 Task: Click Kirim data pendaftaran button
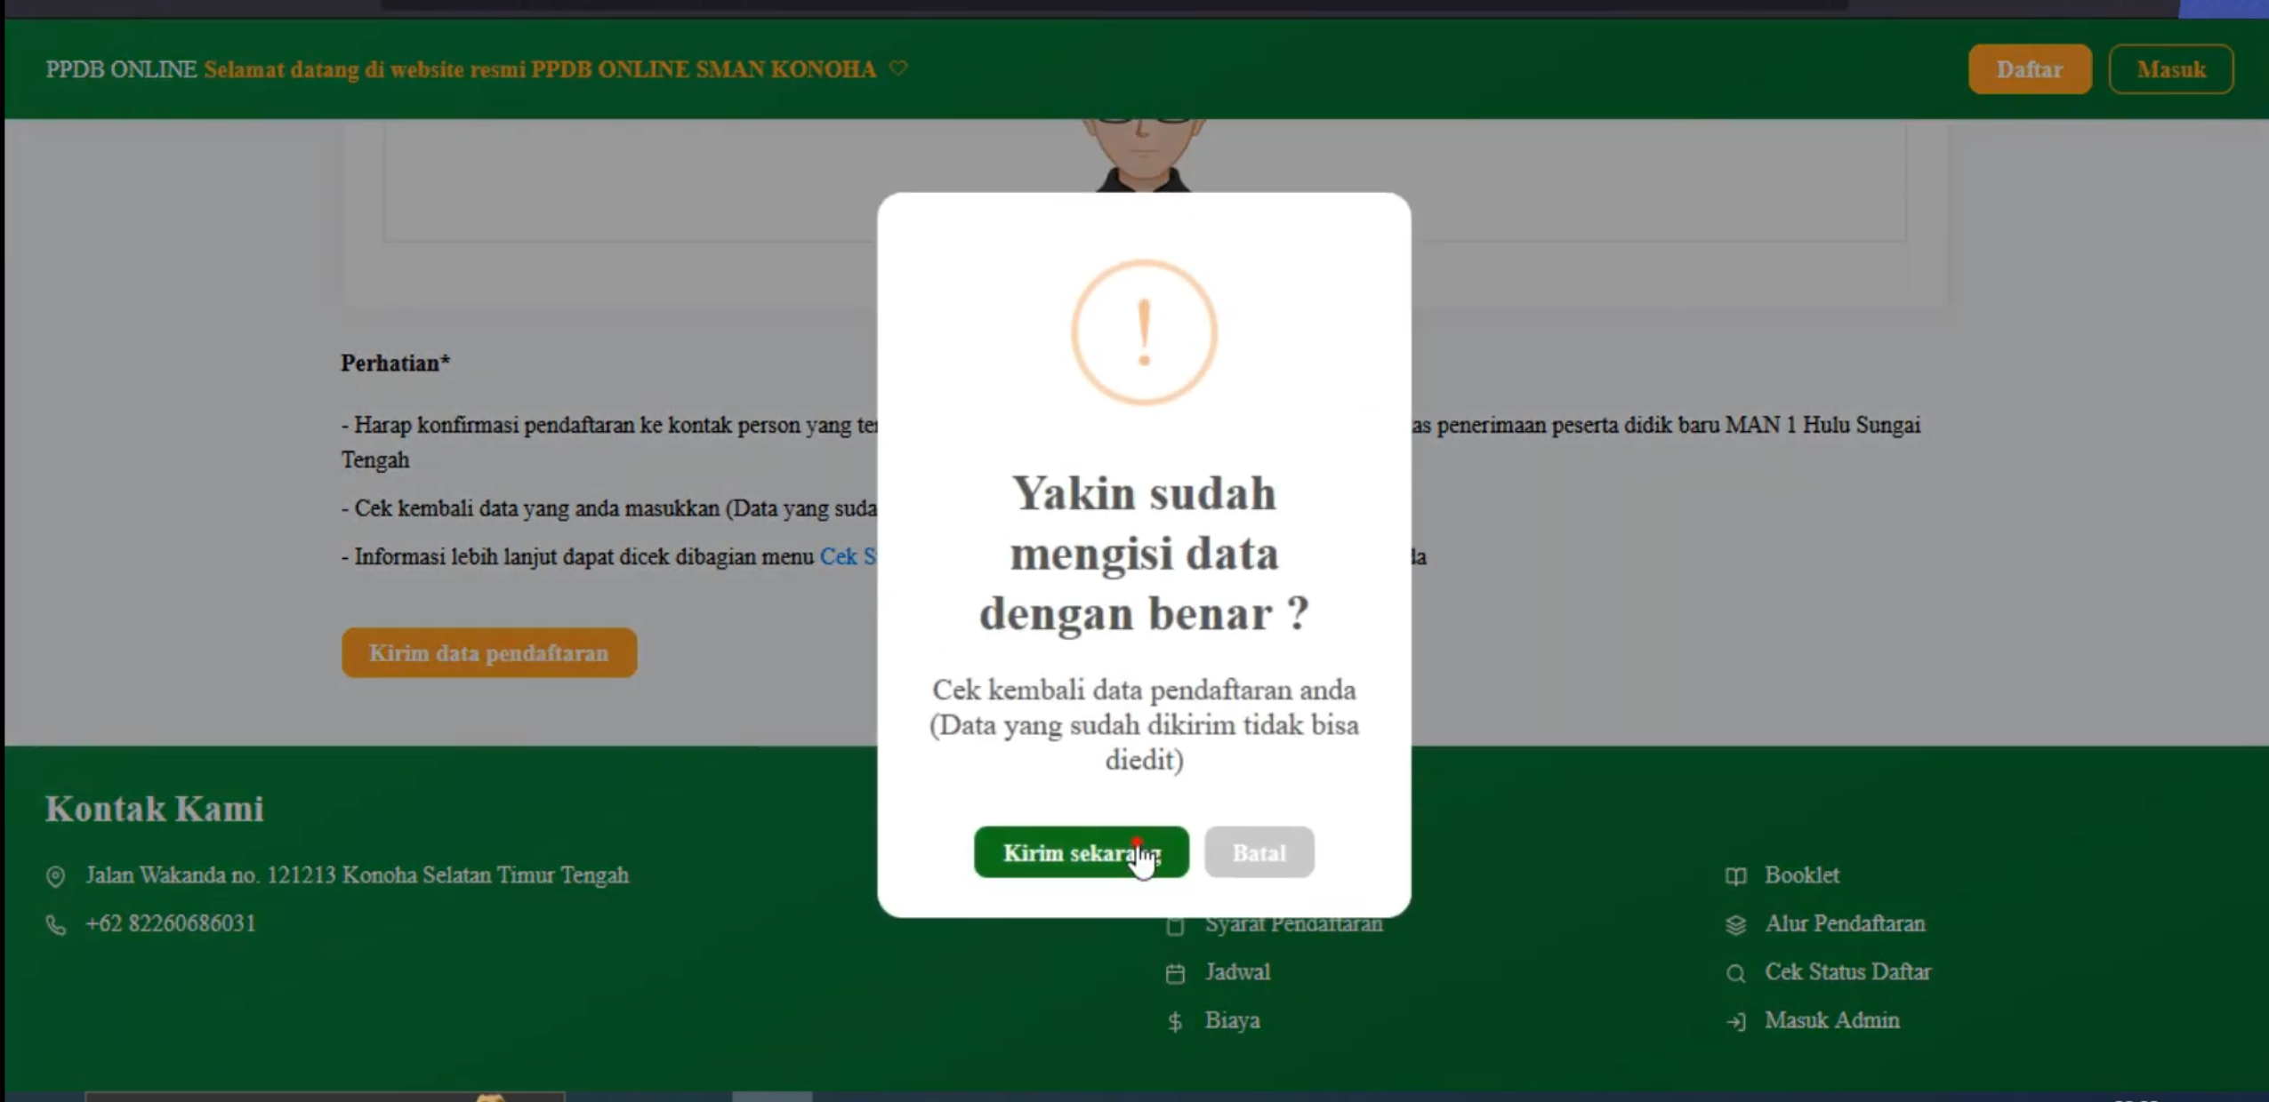click(488, 653)
